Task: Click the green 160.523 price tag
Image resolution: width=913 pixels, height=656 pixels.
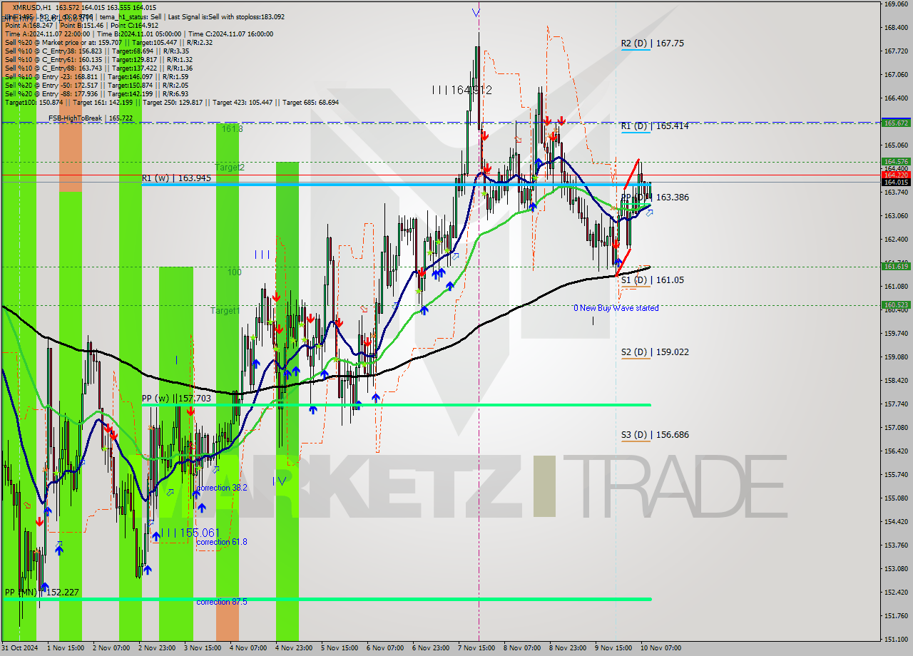Action: (x=896, y=304)
